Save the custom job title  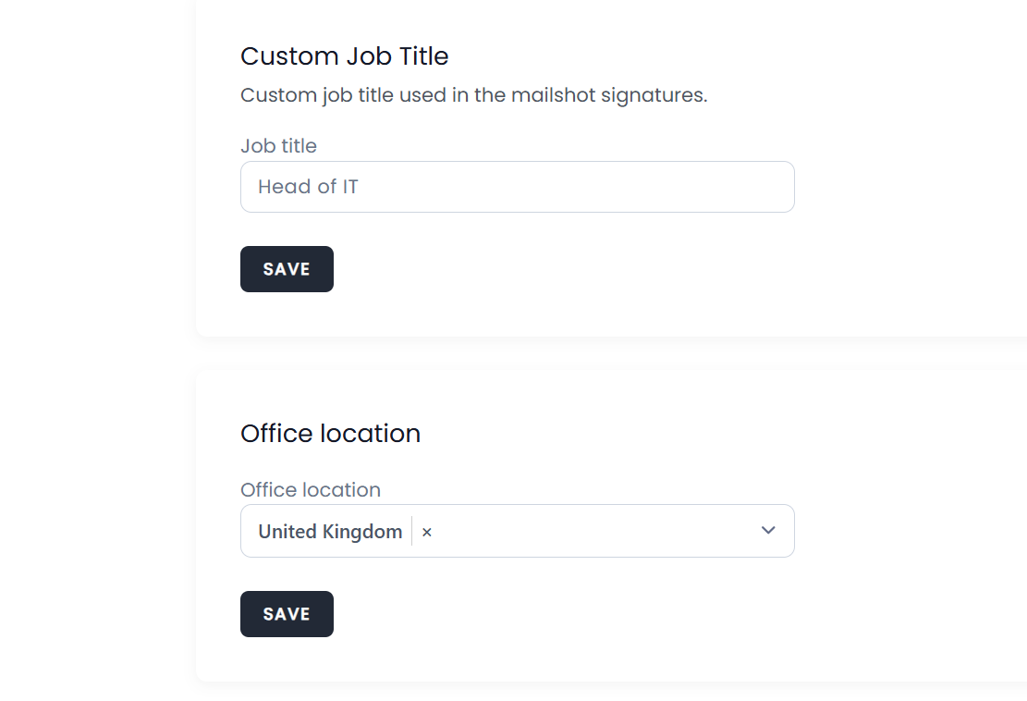[287, 269]
